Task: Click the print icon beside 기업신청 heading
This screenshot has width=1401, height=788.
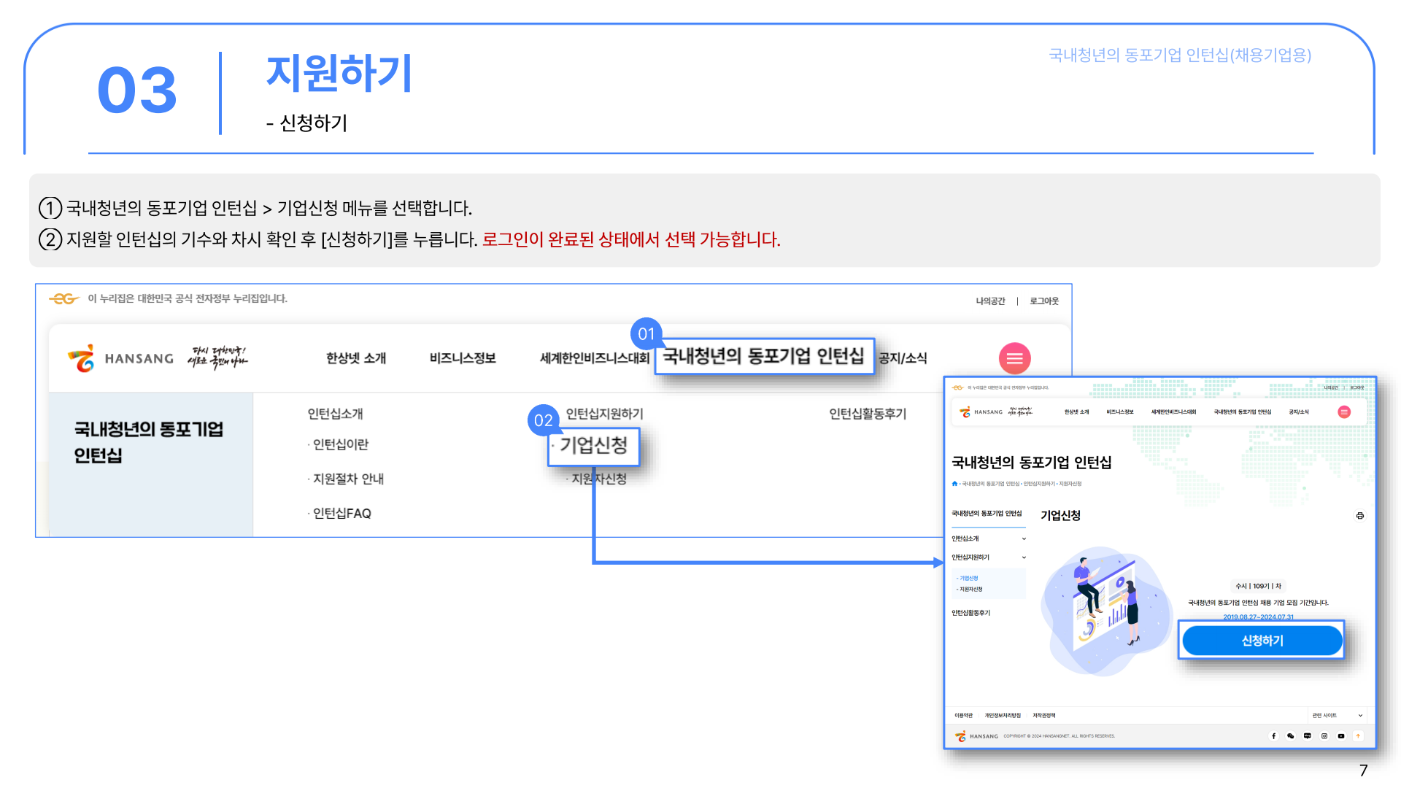Action: tap(1360, 516)
